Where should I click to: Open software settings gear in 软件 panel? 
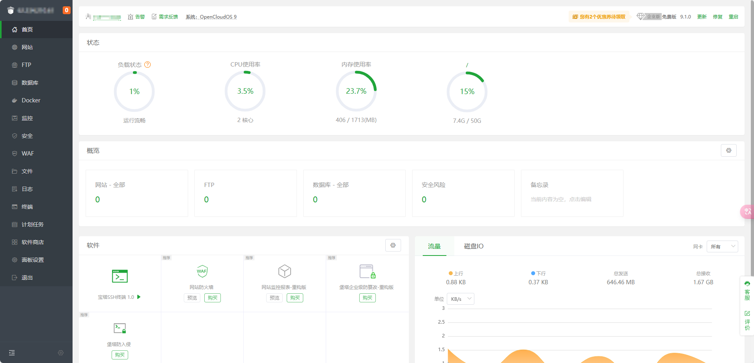[393, 245]
